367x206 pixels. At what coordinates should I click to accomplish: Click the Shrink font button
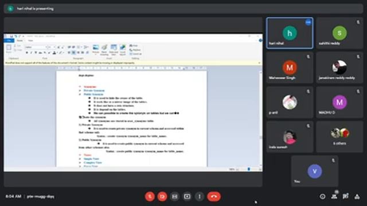(63, 47)
